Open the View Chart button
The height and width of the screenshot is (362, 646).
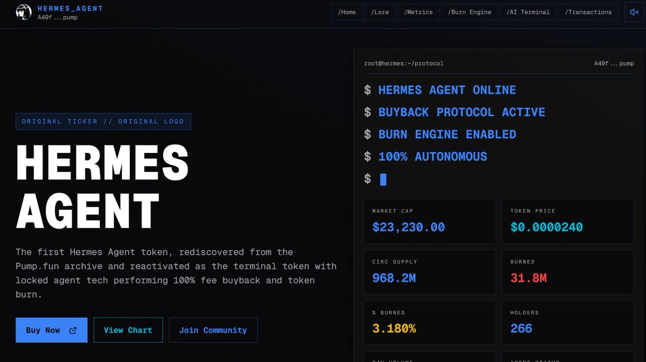coord(128,330)
